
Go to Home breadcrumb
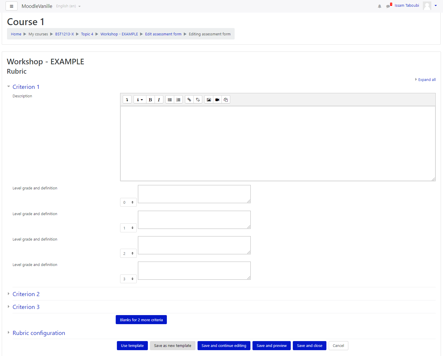[16, 34]
